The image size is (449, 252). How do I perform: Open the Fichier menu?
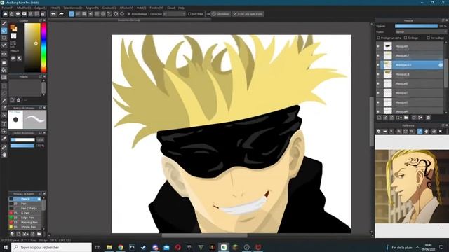7,8
